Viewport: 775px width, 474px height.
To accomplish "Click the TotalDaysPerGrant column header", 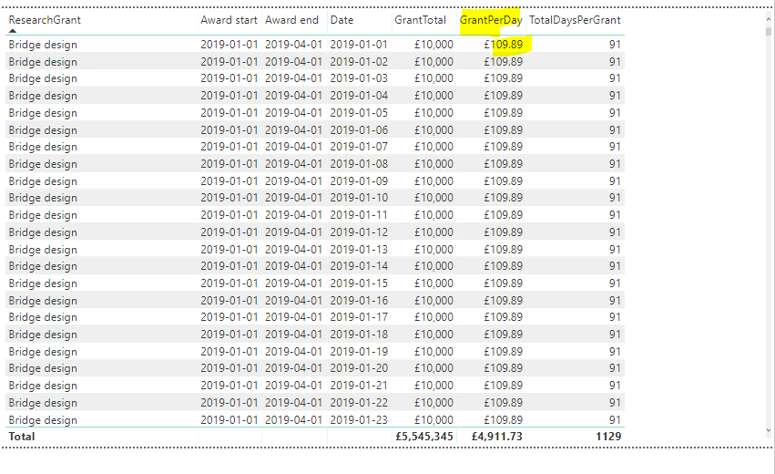I will pyautogui.click(x=575, y=20).
